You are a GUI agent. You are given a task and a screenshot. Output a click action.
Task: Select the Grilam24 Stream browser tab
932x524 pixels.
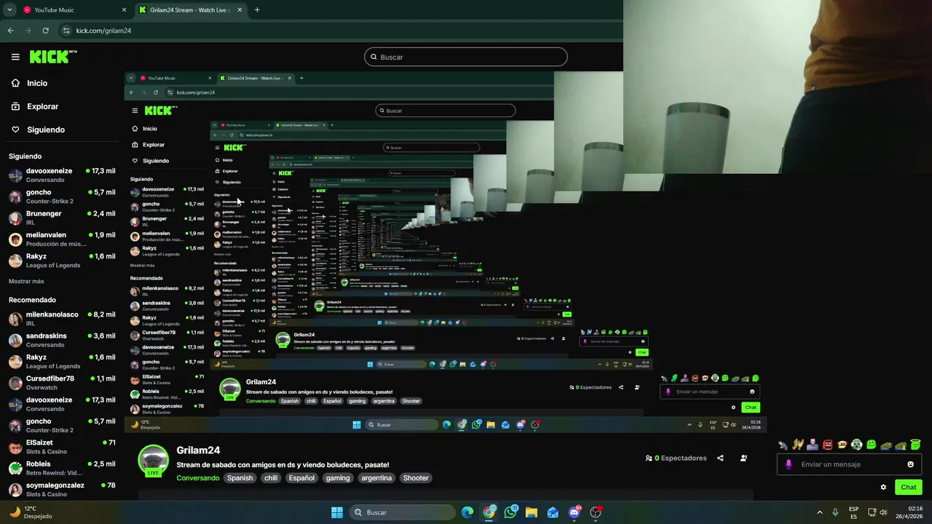(x=189, y=10)
